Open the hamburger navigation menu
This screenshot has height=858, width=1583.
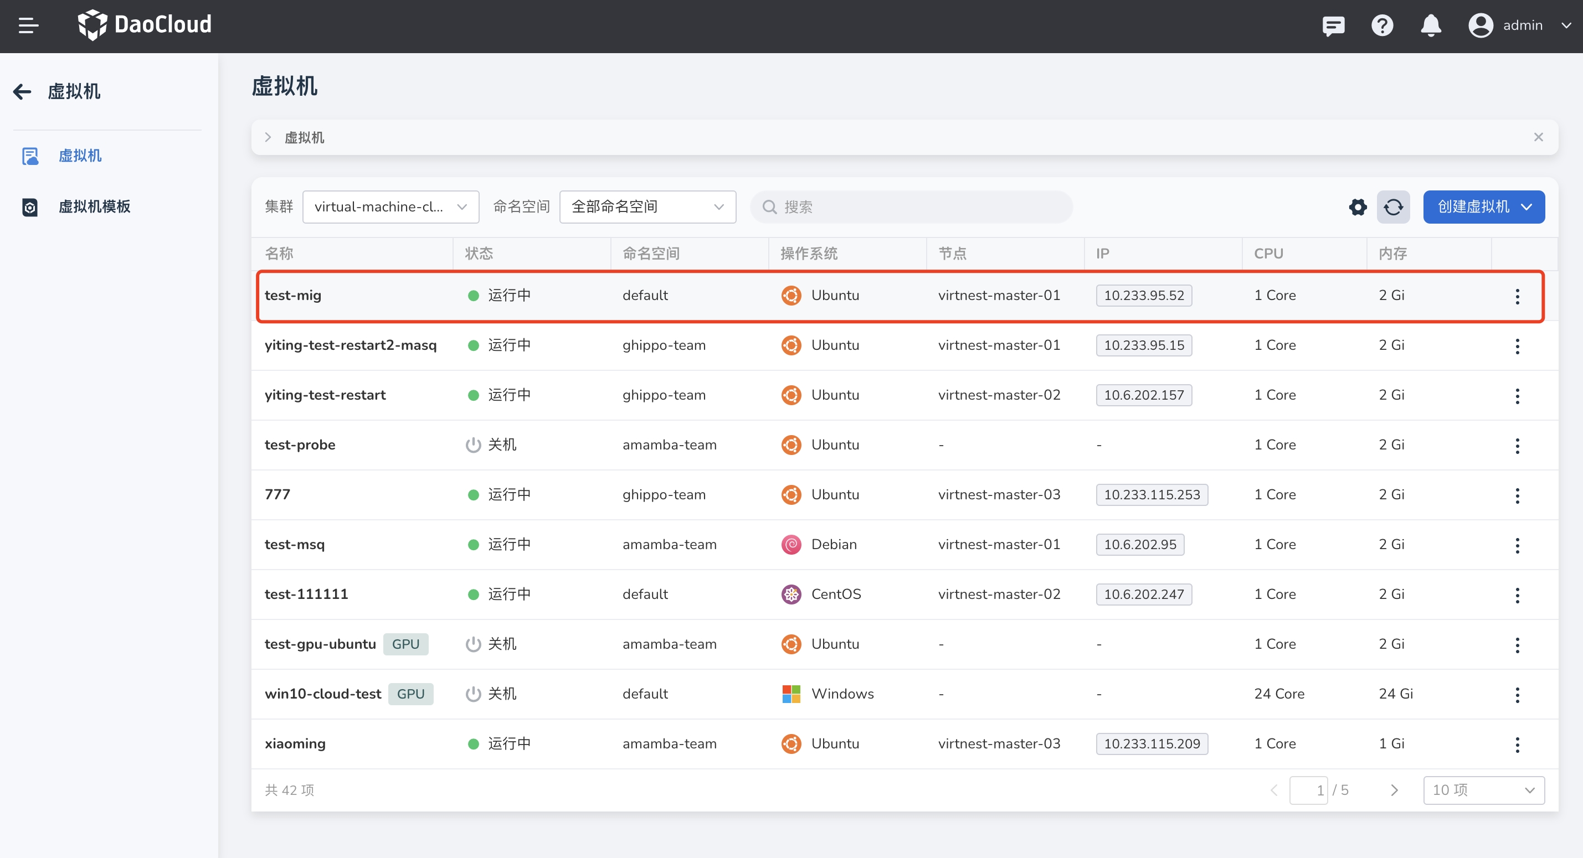pos(28,25)
